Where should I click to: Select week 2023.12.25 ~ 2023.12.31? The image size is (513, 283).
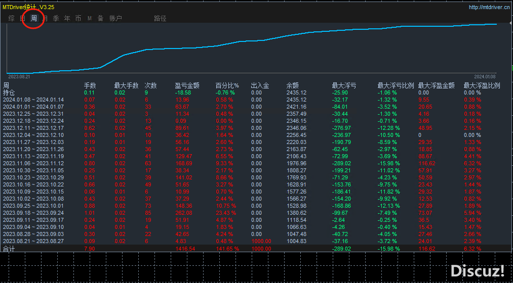pyautogui.click(x=33, y=114)
